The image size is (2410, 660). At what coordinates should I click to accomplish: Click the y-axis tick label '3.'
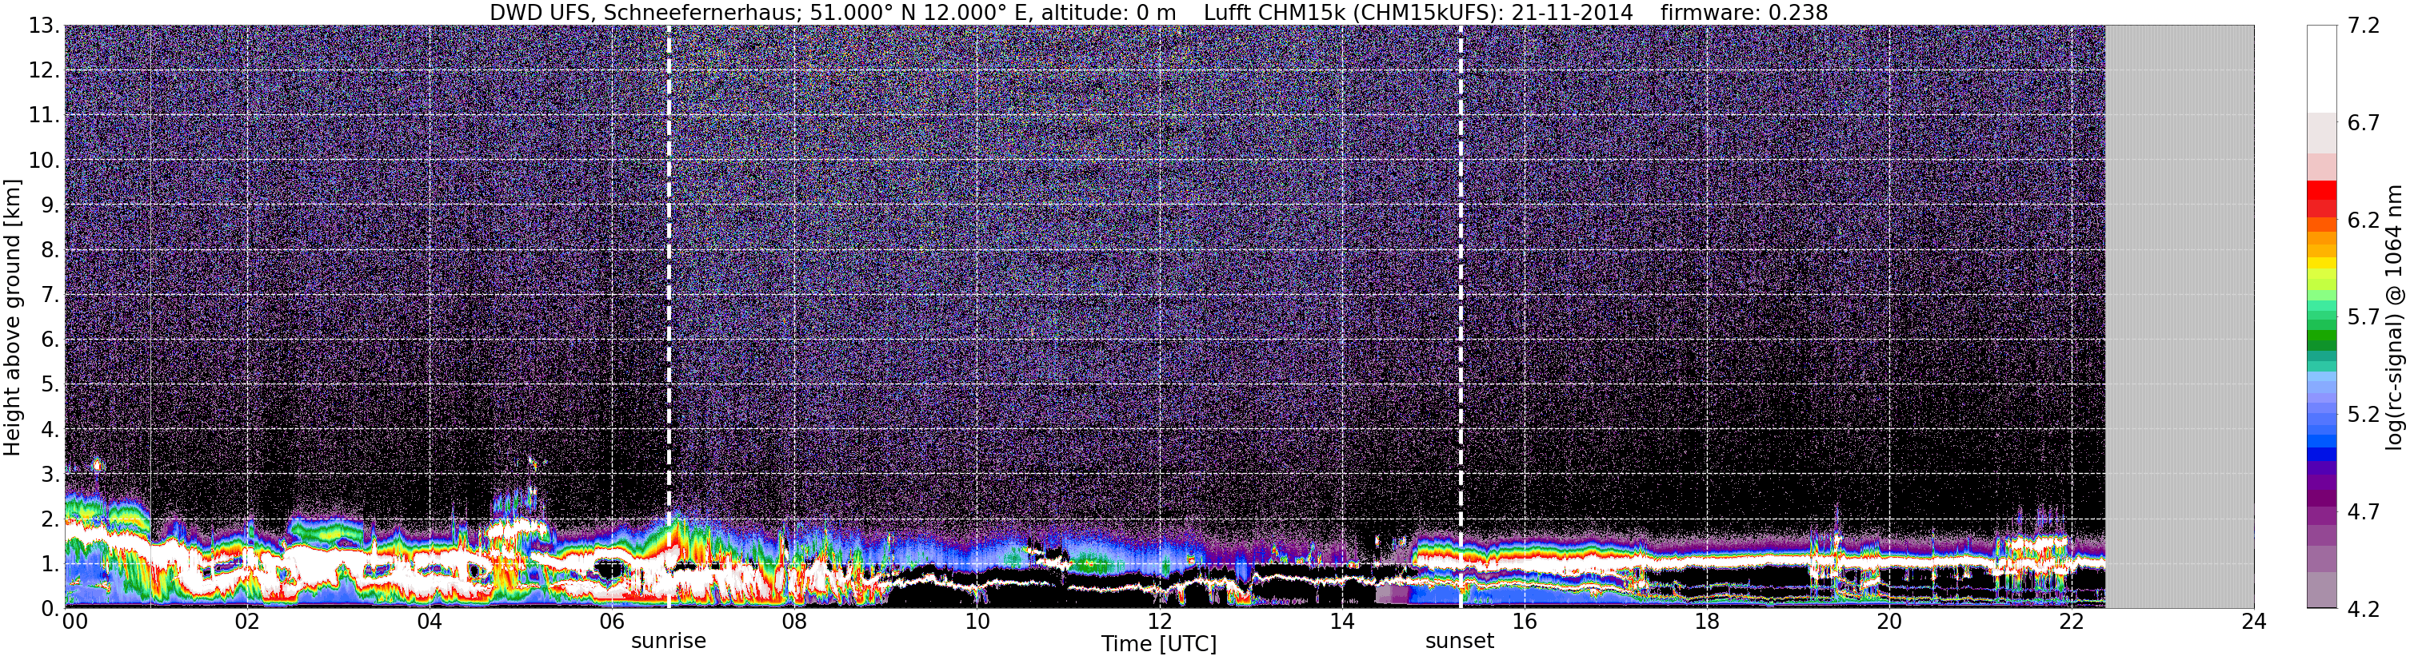point(50,474)
